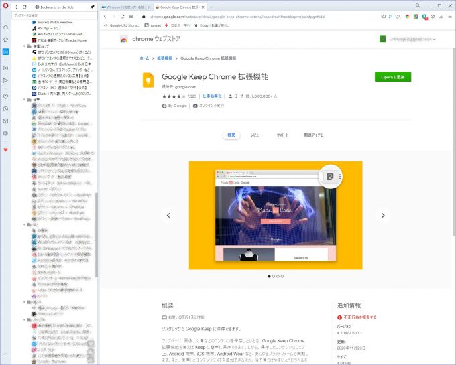This screenshot has width=456, height=365.
Task: Open a new tab with plus button
Action: pos(211,7)
